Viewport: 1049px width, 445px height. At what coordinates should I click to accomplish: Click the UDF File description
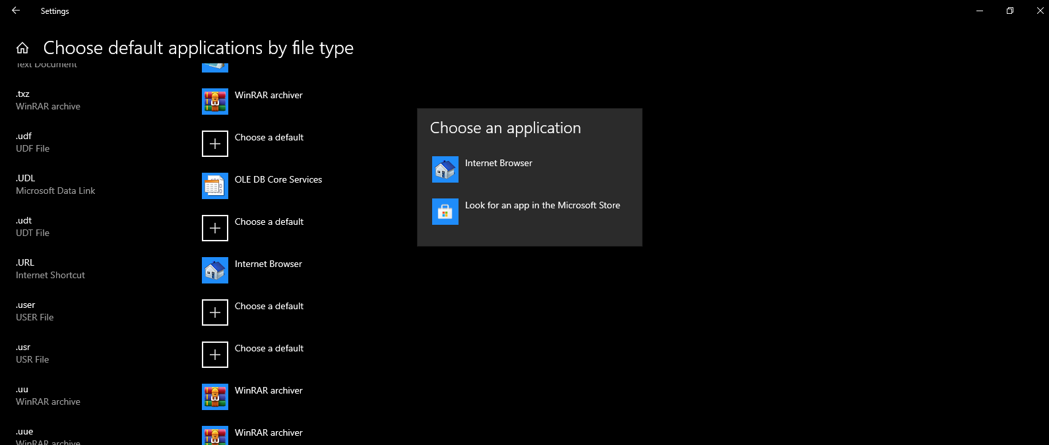click(33, 148)
